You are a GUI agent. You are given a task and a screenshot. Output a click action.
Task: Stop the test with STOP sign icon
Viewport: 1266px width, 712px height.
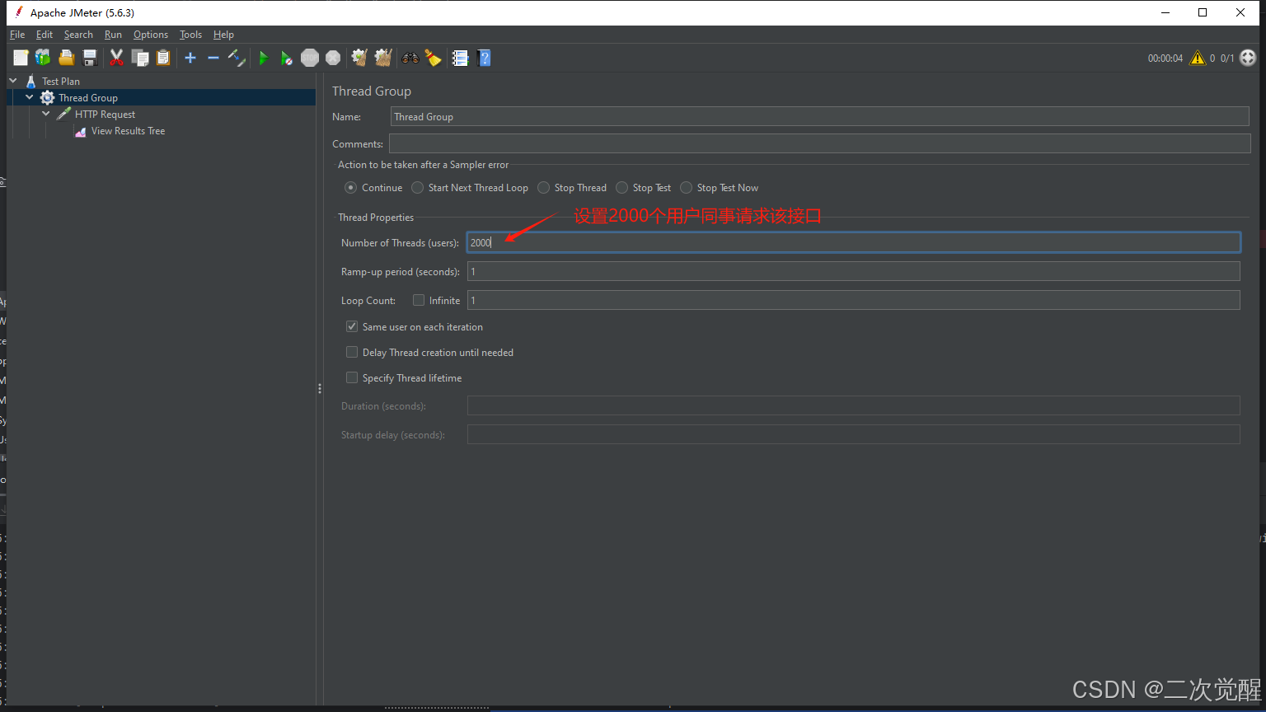click(310, 58)
